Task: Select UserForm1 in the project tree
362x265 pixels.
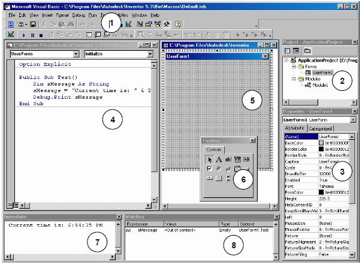Action: [x=322, y=73]
